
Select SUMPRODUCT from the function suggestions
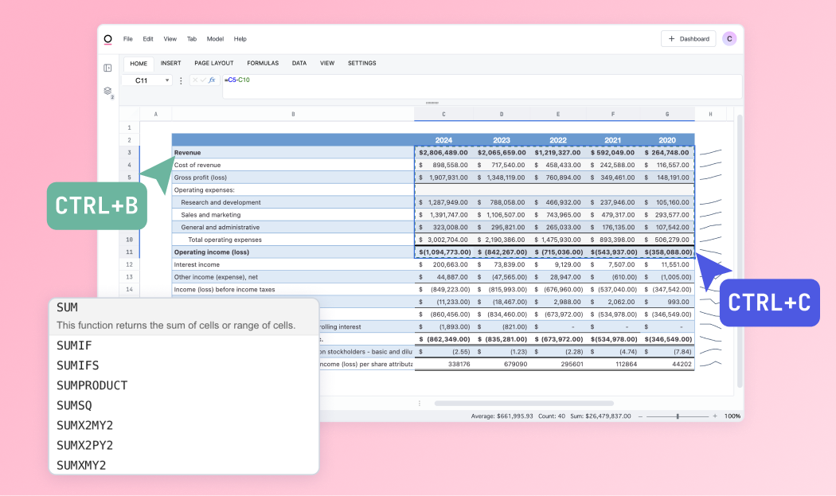pyautogui.click(x=91, y=385)
